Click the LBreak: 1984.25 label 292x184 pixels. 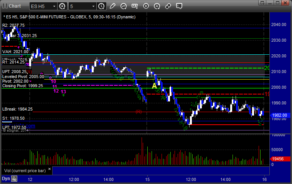[17, 109]
